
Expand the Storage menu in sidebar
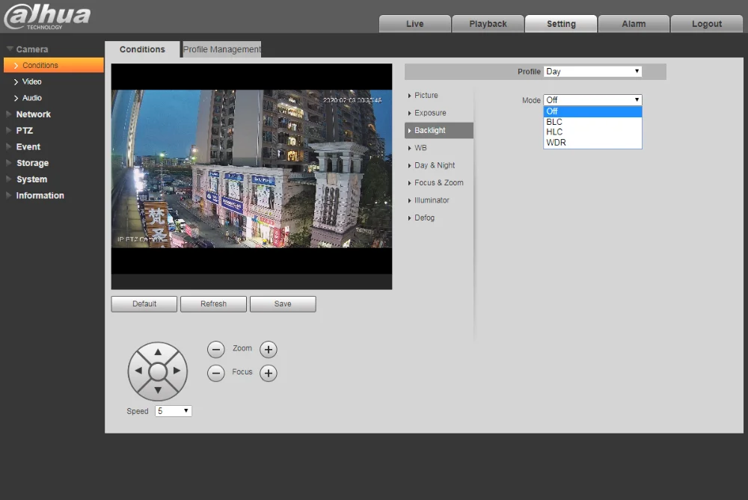click(x=32, y=163)
